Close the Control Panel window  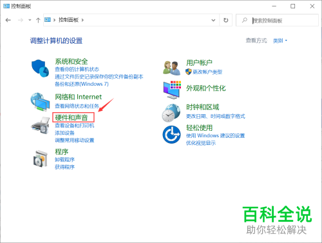tap(312, 6)
